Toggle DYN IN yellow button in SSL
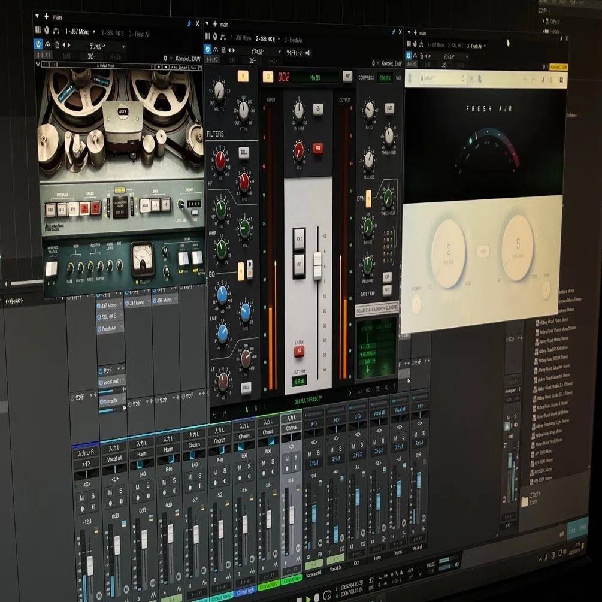The height and width of the screenshot is (602, 602). click(x=368, y=198)
